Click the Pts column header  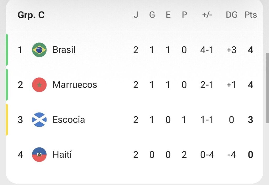pos(251,15)
